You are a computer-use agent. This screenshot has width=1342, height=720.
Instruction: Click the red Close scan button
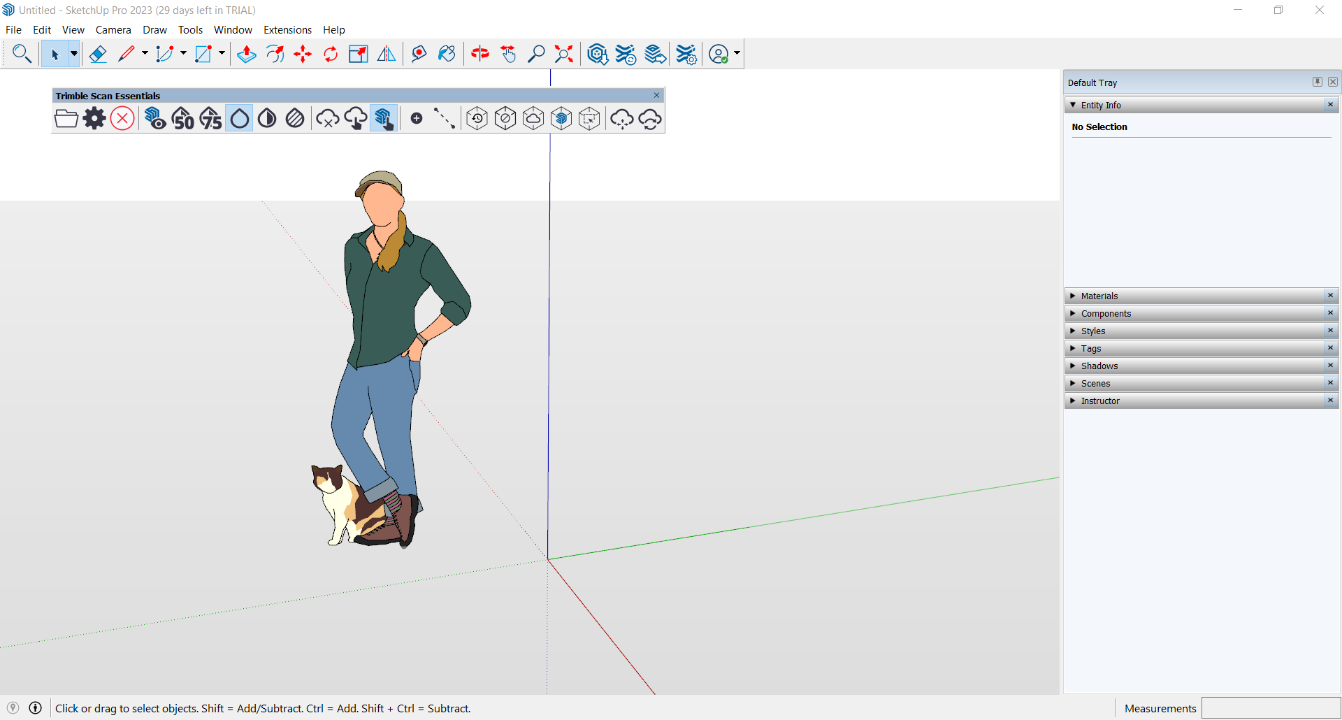pyautogui.click(x=122, y=119)
